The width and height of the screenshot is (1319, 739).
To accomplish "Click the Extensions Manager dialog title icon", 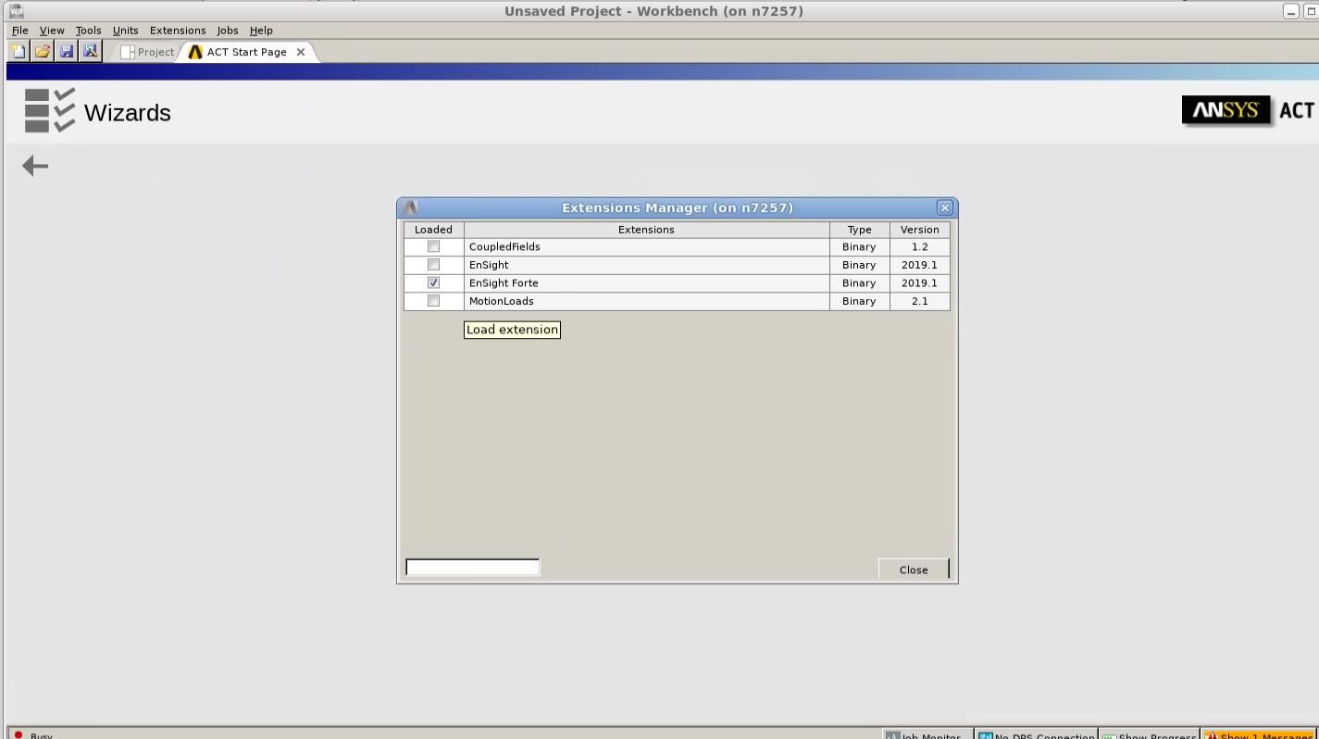I will pyautogui.click(x=412, y=207).
